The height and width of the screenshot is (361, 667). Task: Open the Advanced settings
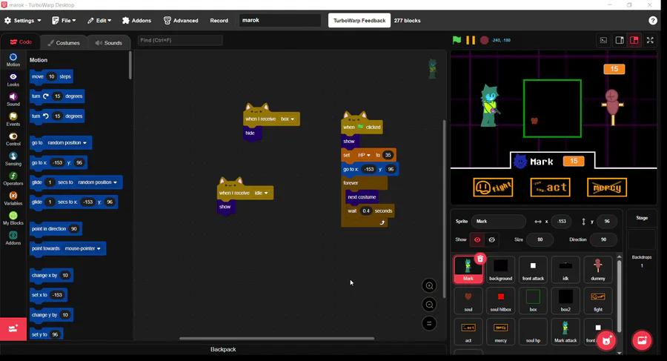click(181, 21)
